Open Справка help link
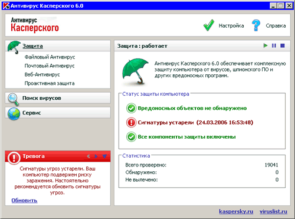This screenshot has height=219, width=295. [x=276, y=25]
